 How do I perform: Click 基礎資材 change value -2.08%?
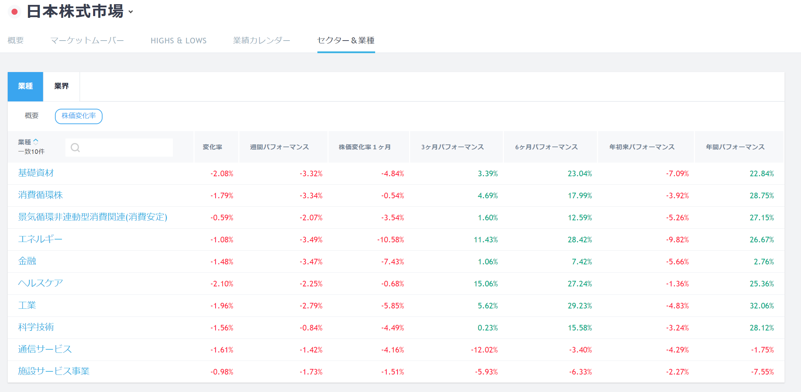222,174
